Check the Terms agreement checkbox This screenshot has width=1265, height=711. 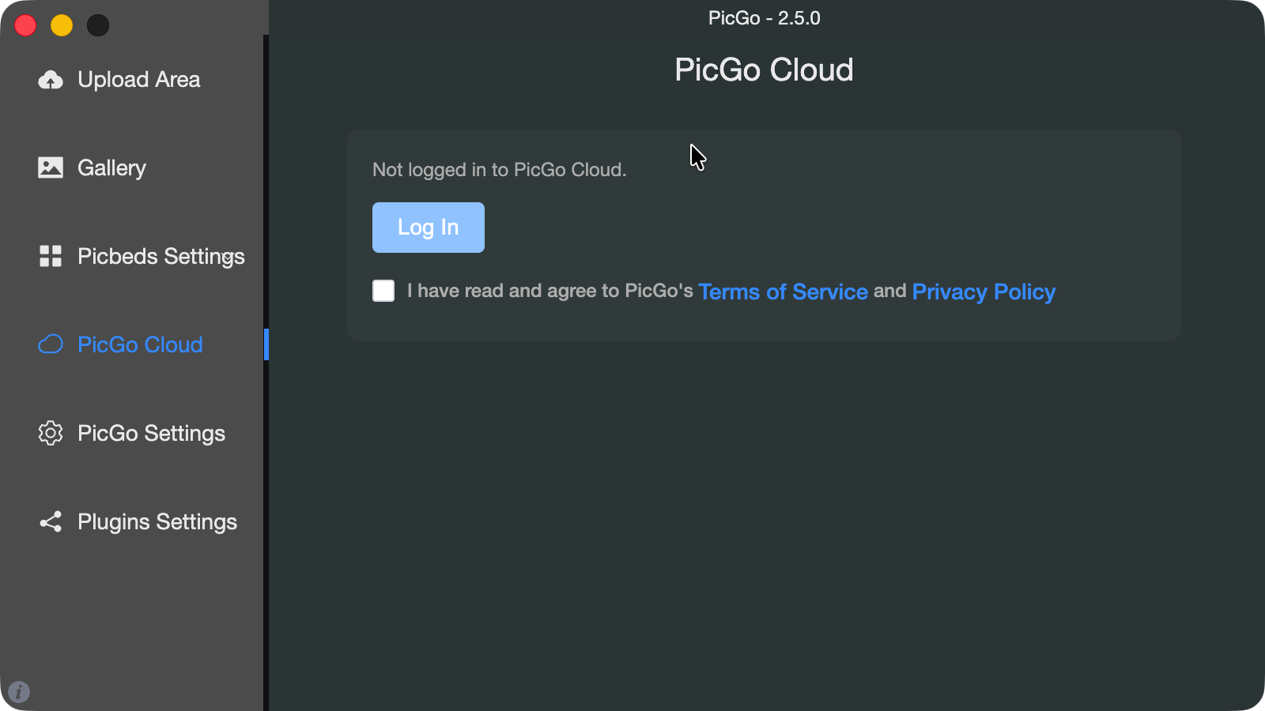pos(383,291)
